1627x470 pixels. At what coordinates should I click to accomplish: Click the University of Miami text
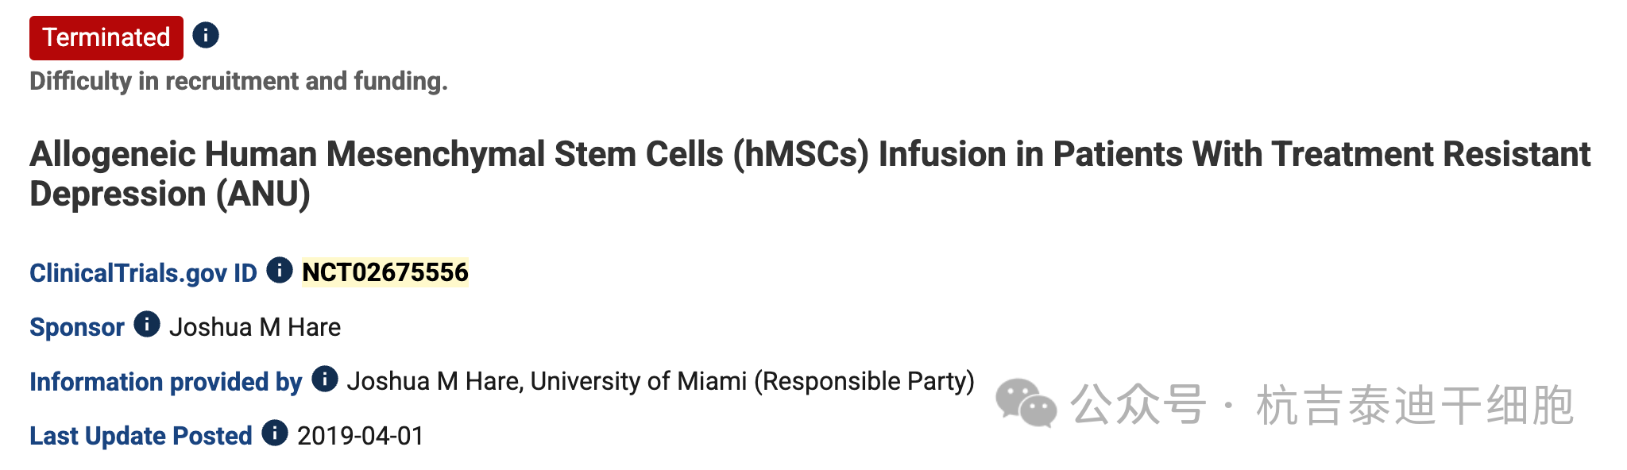(x=639, y=381)
